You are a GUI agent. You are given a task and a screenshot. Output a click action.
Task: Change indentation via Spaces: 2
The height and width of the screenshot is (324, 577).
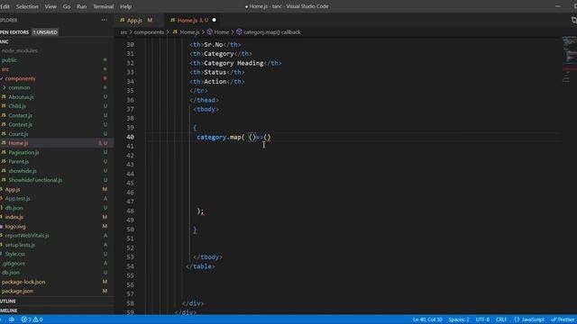point(459,319)
